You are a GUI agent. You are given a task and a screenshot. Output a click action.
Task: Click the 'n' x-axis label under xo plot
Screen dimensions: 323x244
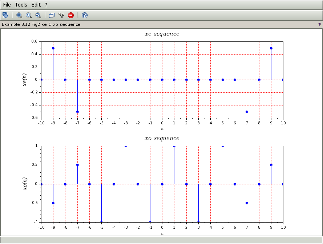(x=162, y=233)
